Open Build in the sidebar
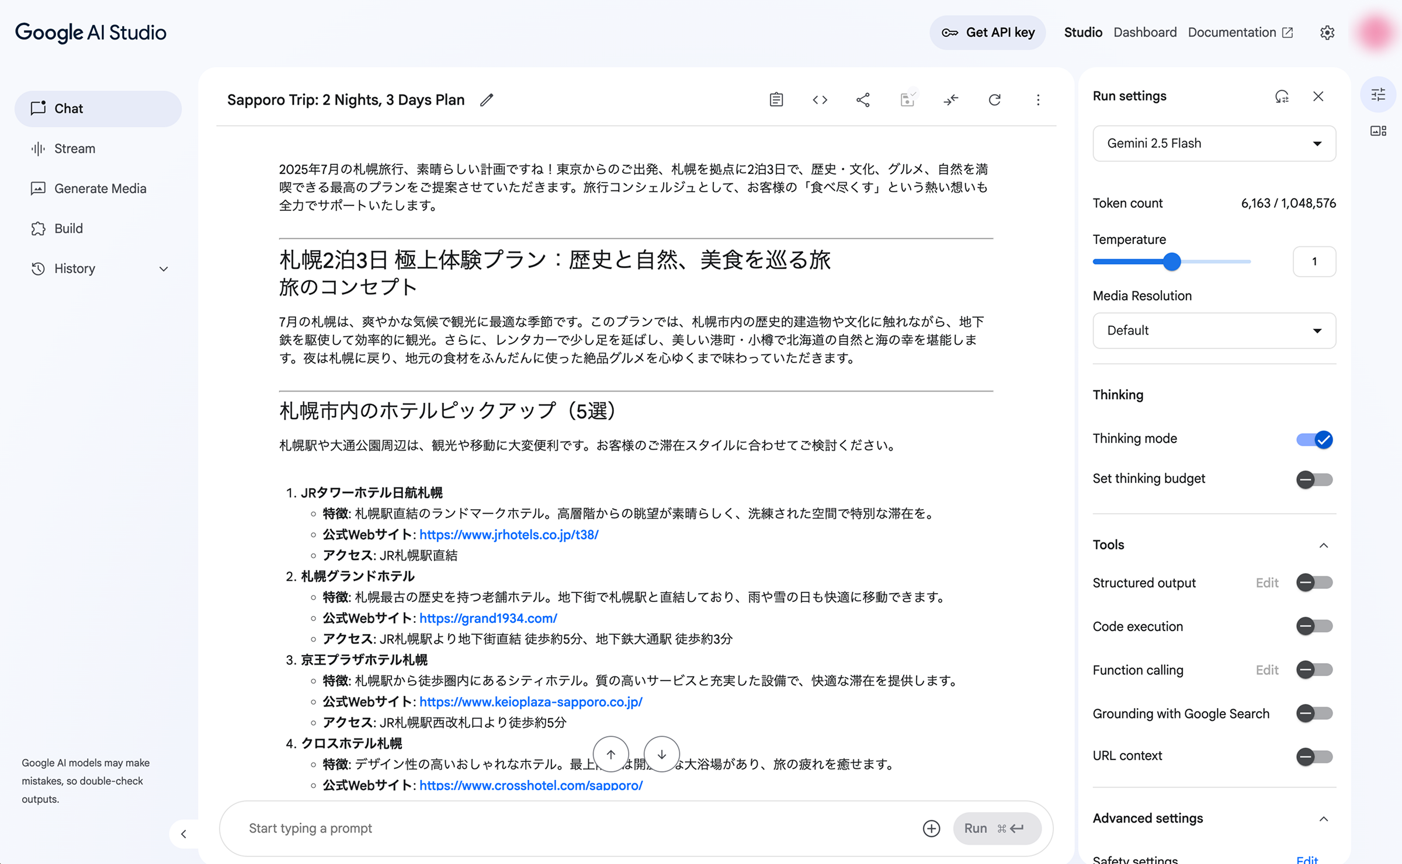This screenshot has width=1402, height=864. click(x=98, y=228)
